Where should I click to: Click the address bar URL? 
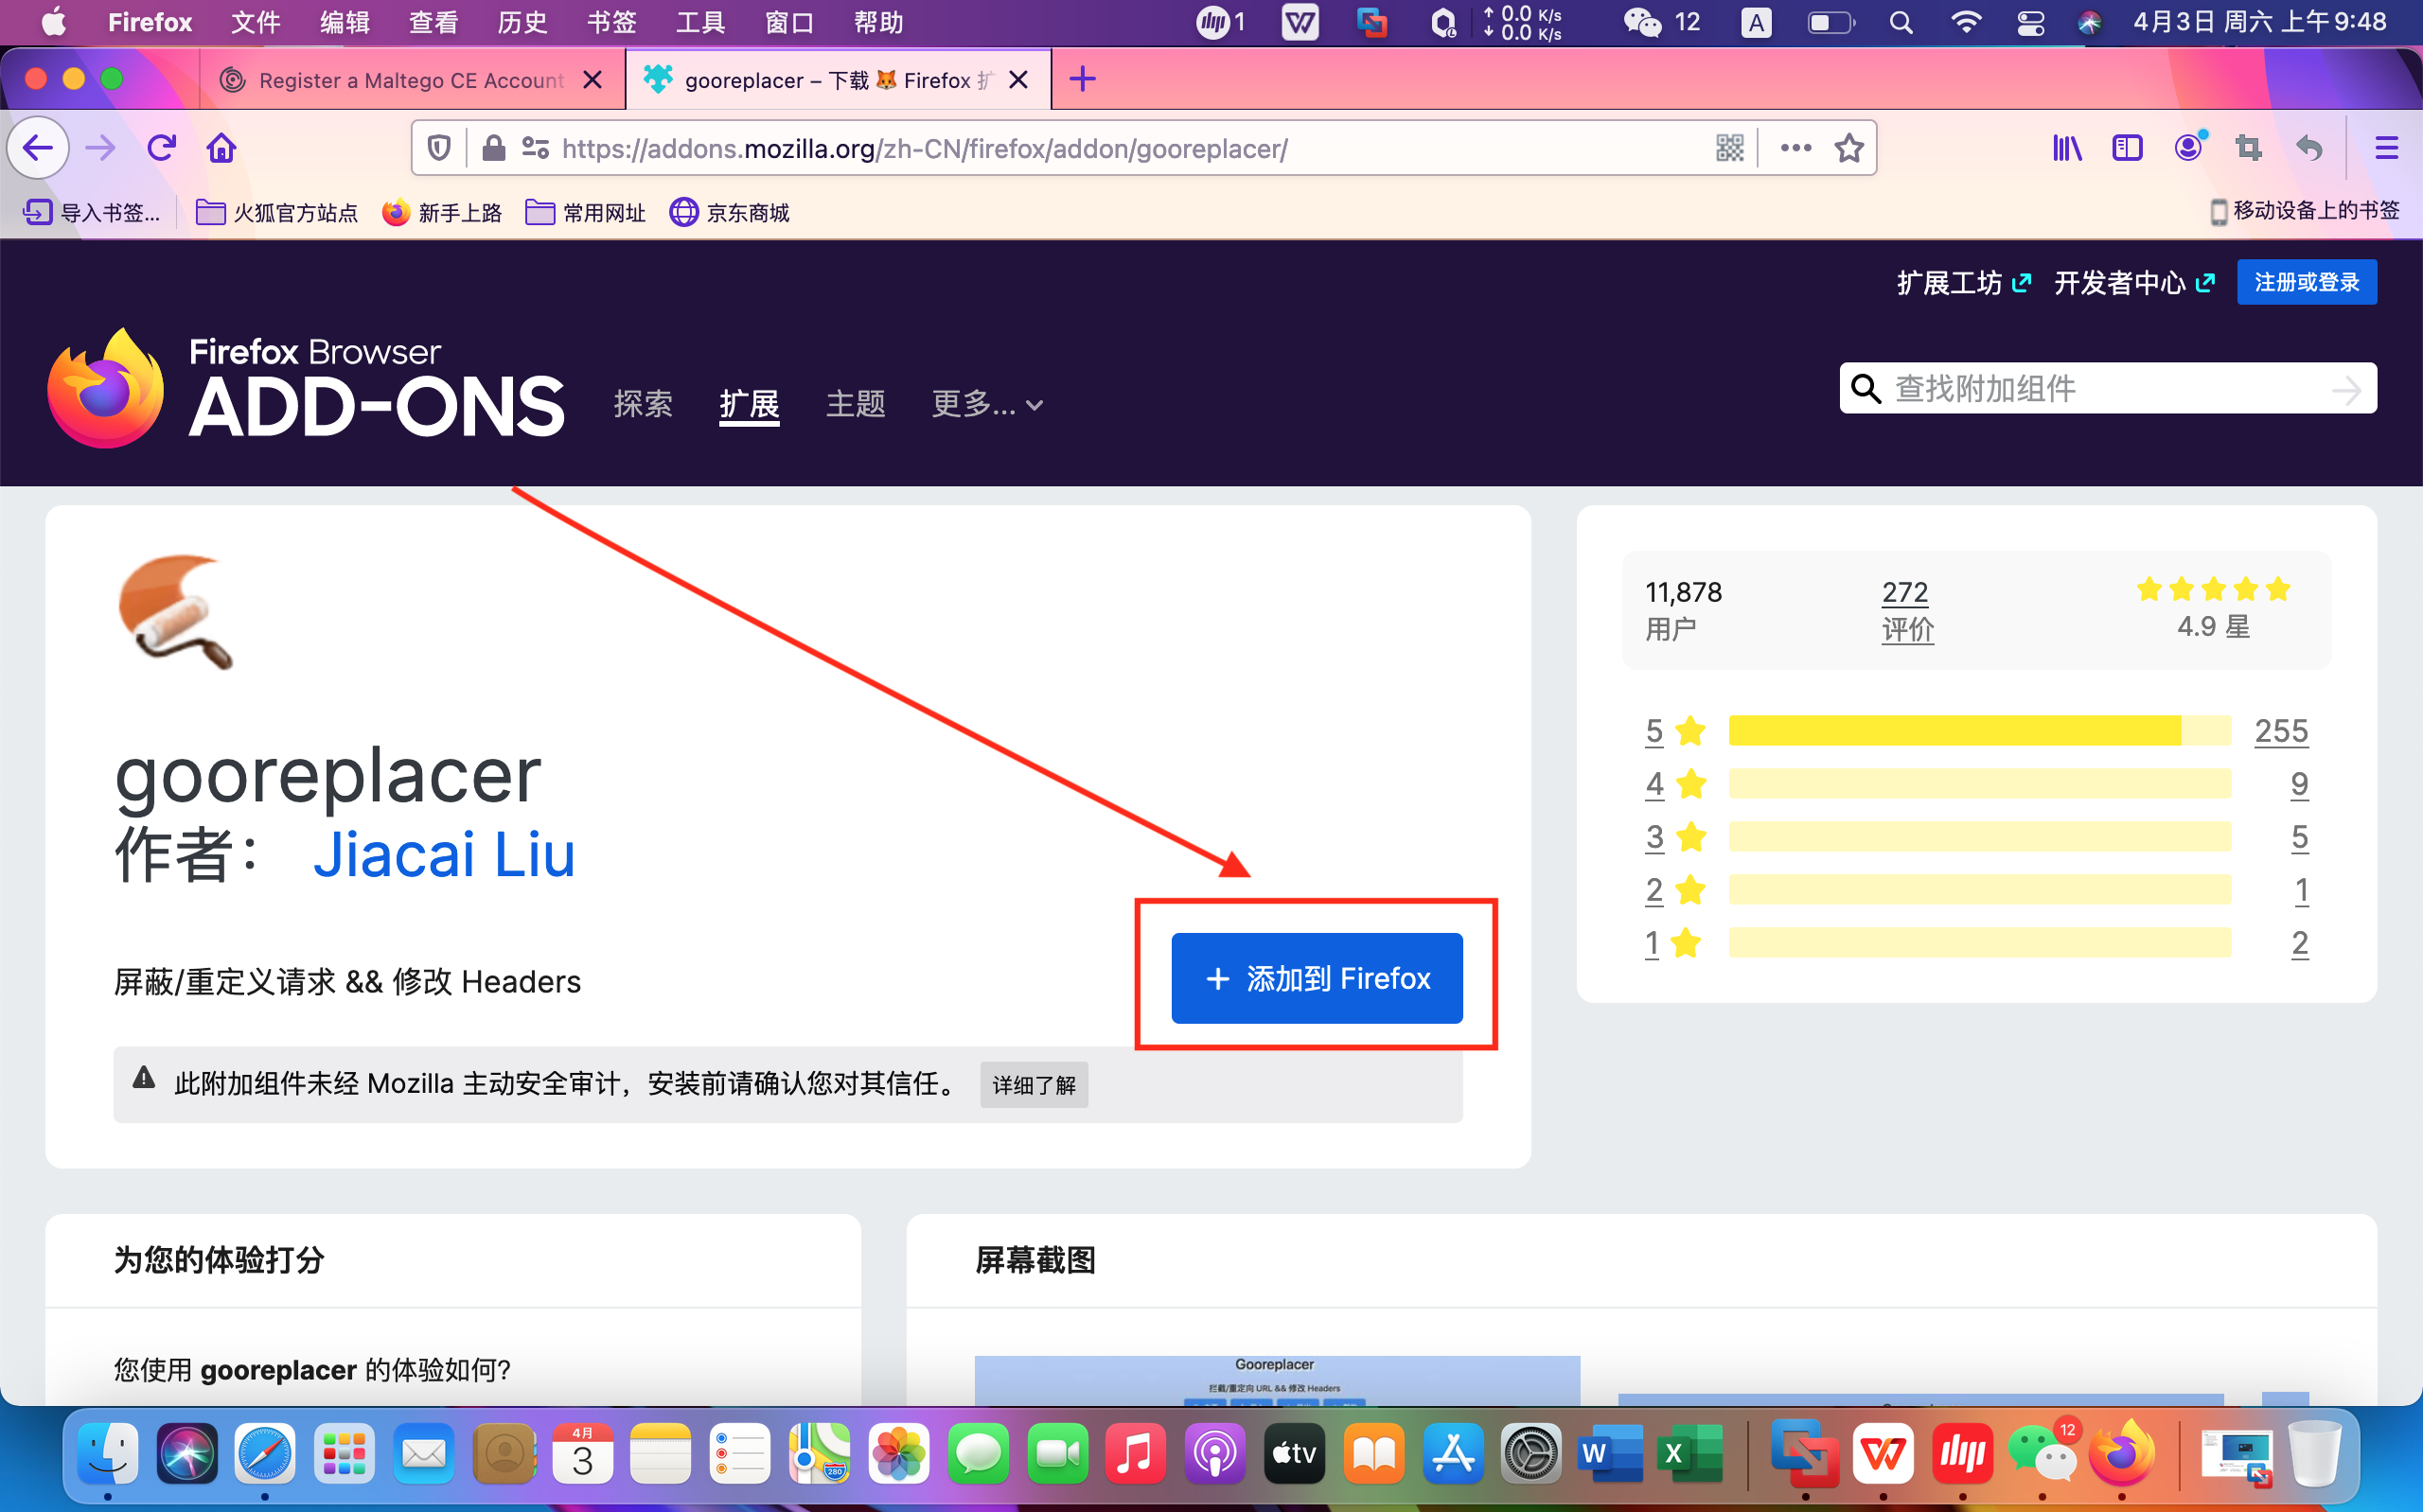925,148
